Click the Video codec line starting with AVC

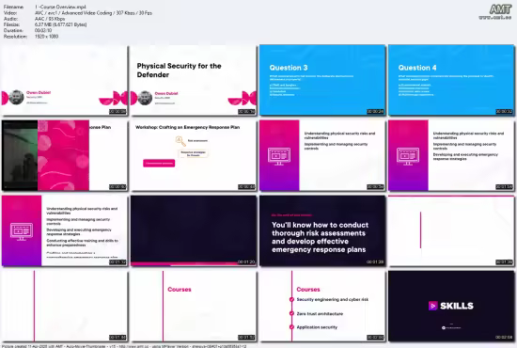pos(93,12)
